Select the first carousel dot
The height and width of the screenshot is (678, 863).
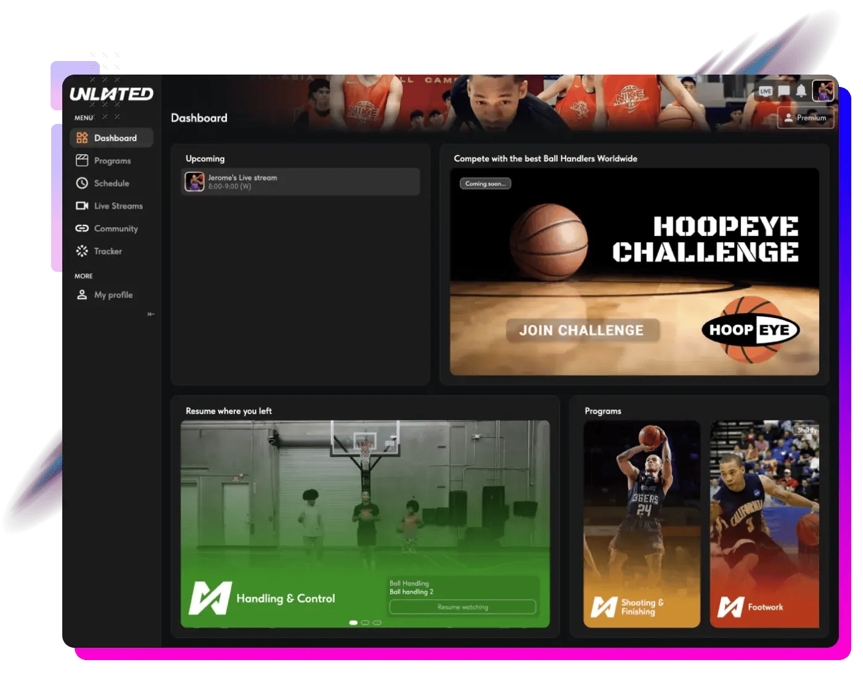(353, 623)
